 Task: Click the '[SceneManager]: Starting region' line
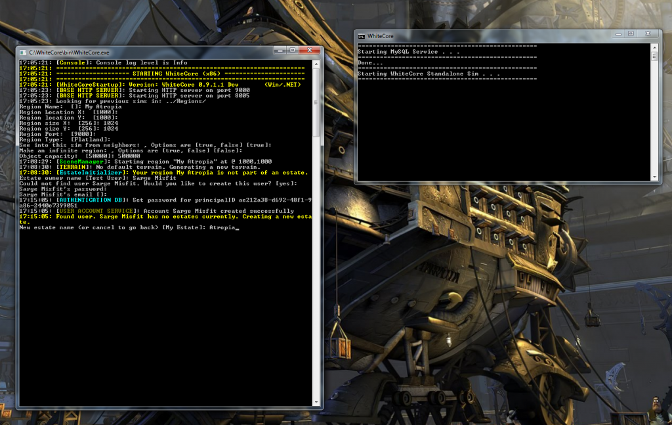click(145, 162)
